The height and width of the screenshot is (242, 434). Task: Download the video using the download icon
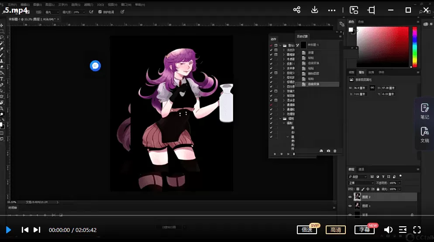pyautogui.click(x=314, y=10)
